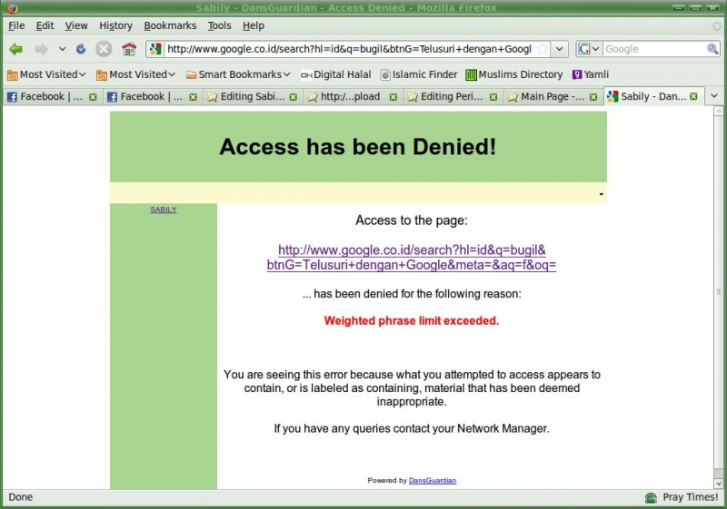Open the Muslims Directory bookmark
Image resolution: width=727 pixels, height=509 pixels.
(x=514, y=74)
